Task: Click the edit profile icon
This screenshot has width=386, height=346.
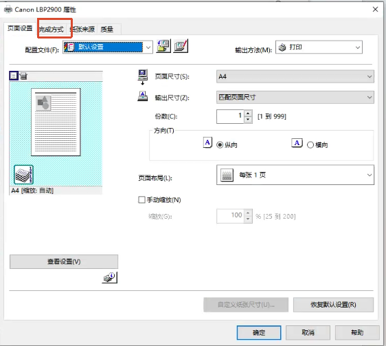Action: pos(181,46)
